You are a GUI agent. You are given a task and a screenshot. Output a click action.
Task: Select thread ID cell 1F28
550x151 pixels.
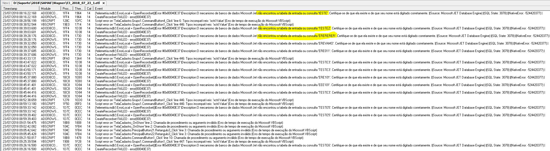pos(78,142)
